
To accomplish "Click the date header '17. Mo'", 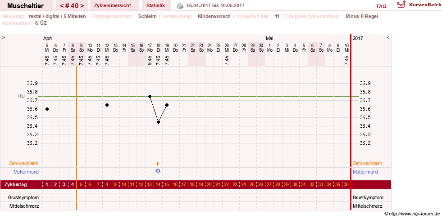I will [x=150, y=47].
